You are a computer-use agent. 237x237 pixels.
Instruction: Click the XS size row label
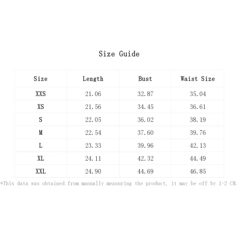click(41, 107)
